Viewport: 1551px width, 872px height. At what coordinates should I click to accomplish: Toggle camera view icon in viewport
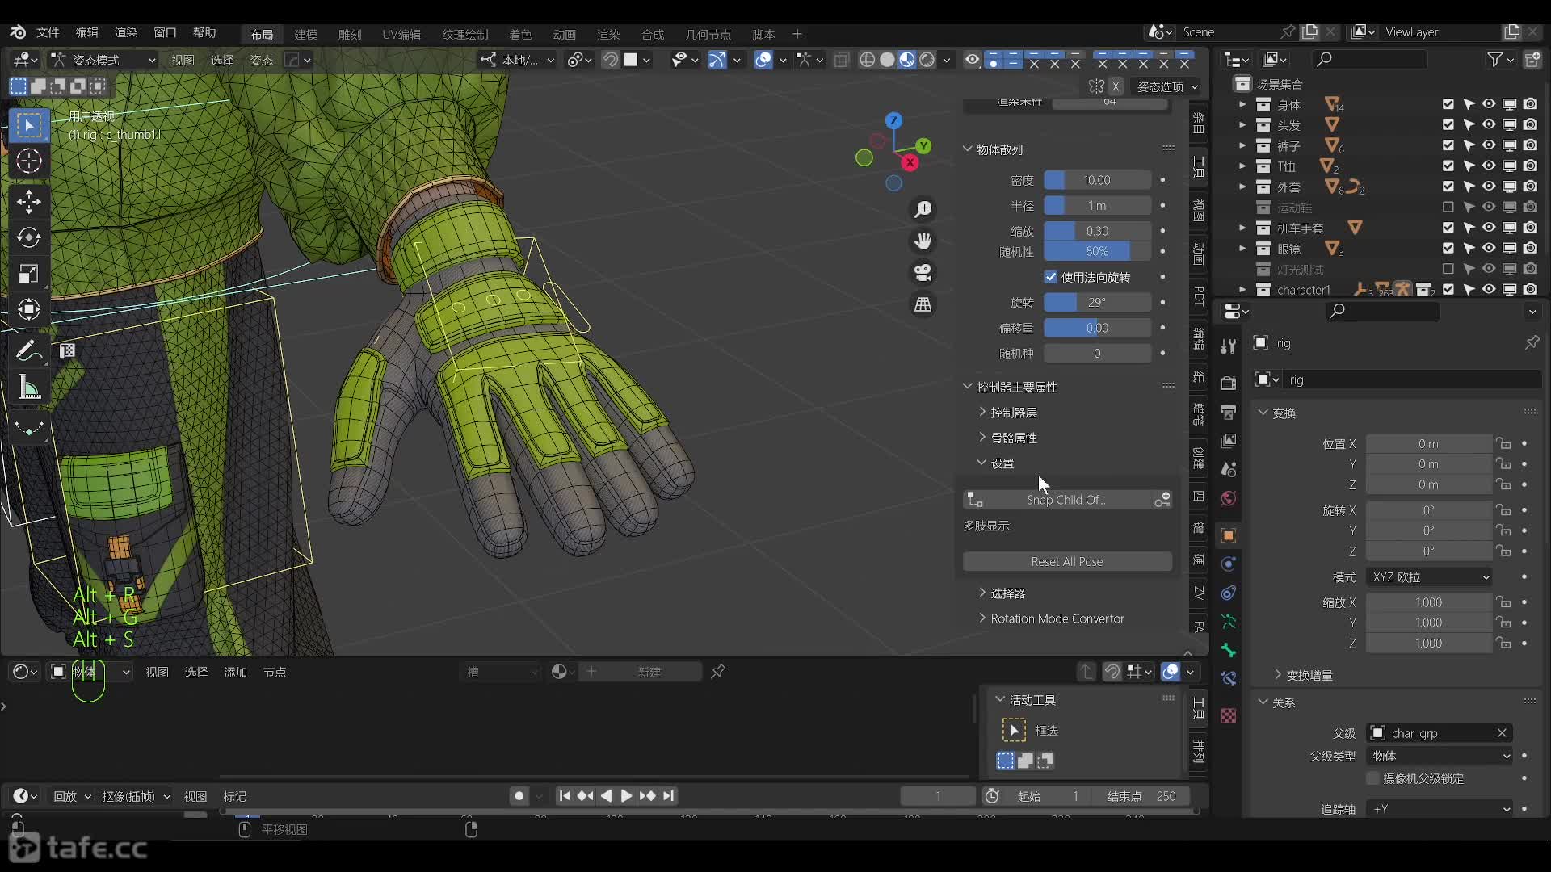(x=923, y=273)
